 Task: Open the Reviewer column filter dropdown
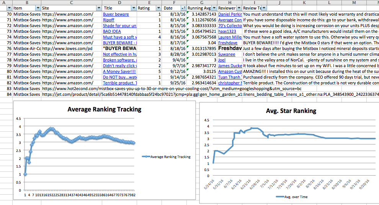[239, 8]
